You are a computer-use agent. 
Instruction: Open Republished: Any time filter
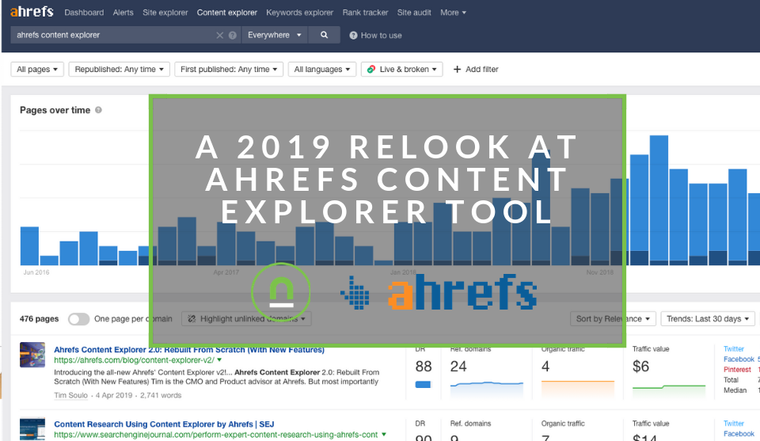[120, 70]
